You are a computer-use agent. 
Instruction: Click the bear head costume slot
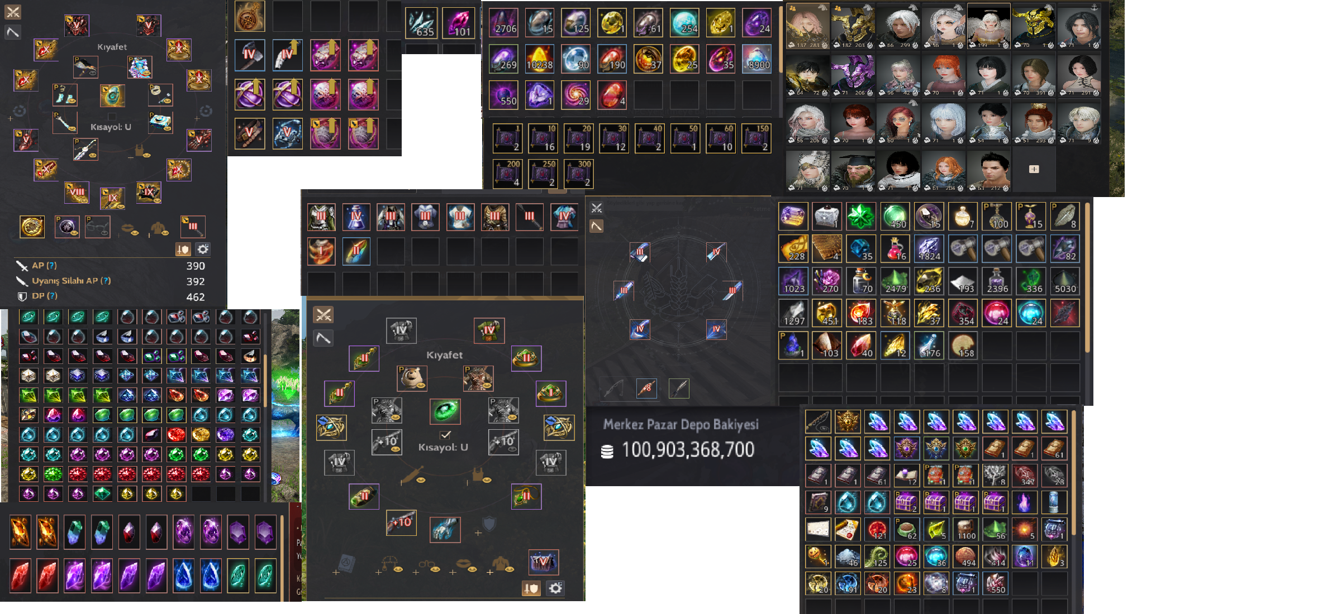coord(412,378)
